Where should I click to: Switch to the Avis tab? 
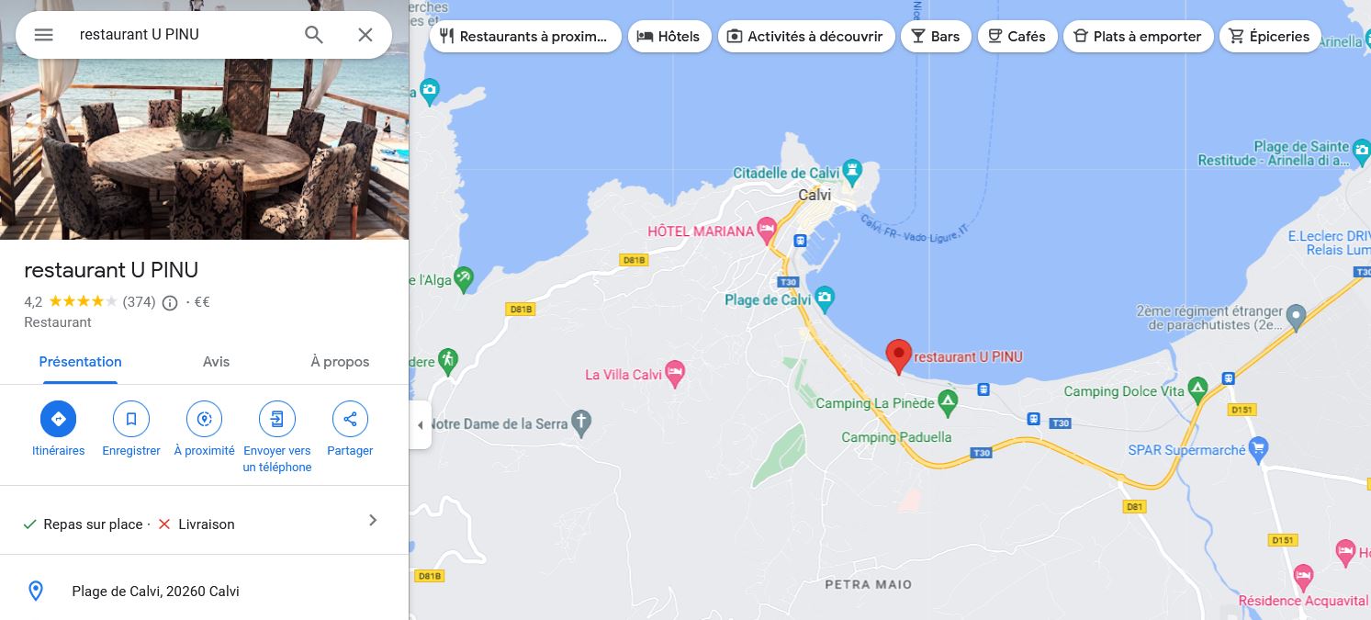216,362
